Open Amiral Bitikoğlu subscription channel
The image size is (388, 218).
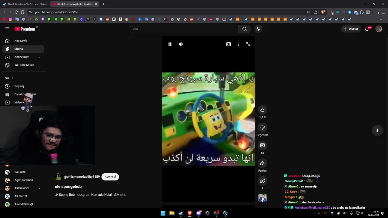coord(23,204)
